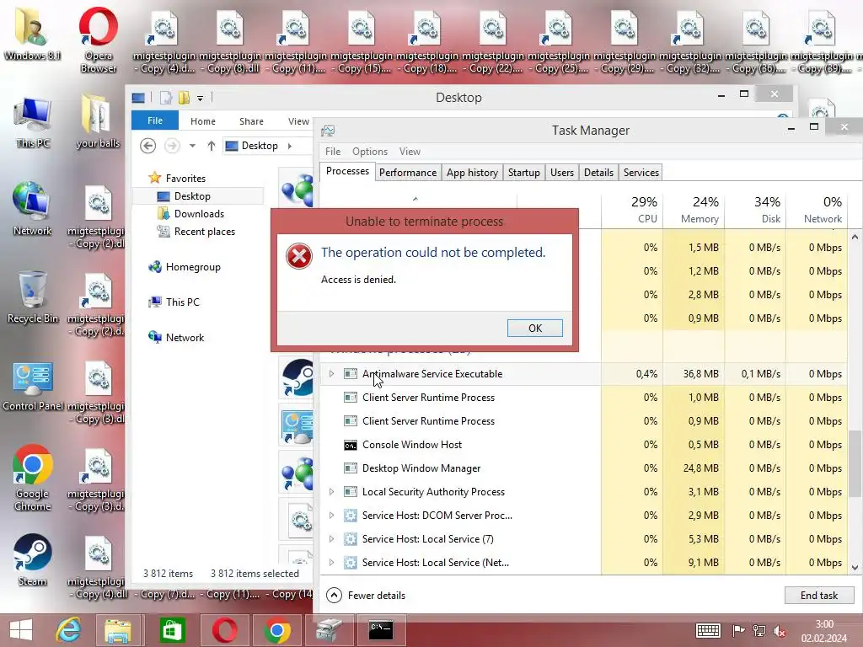Open Task Manager View menu

tap(410, 152)
